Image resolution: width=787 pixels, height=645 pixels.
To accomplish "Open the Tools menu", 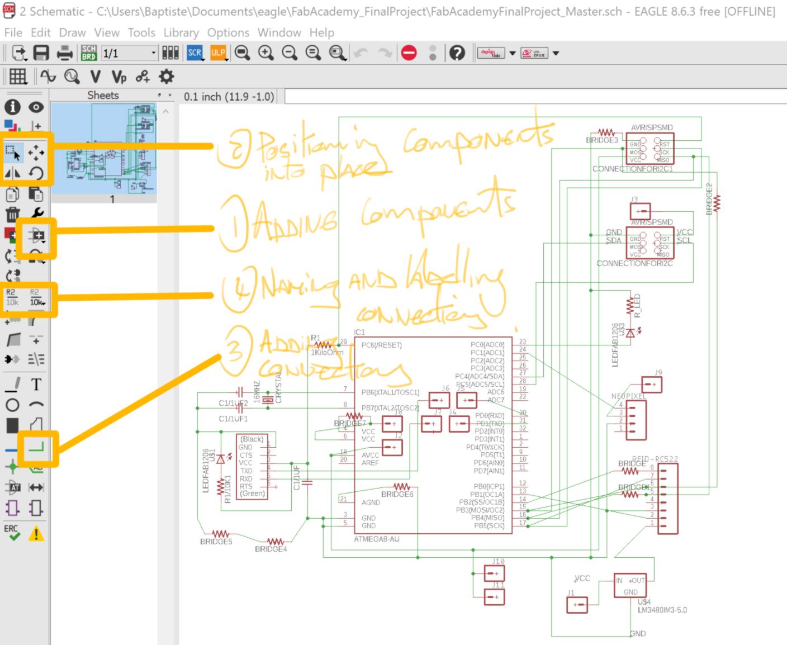I will click(141, 32).
